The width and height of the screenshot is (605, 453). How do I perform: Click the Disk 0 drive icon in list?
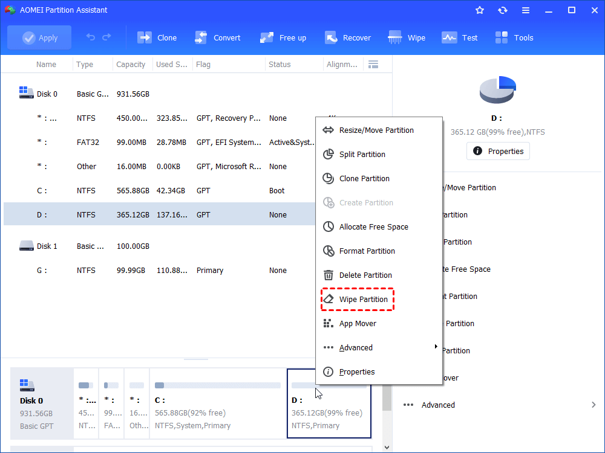(x=26, y=92)
